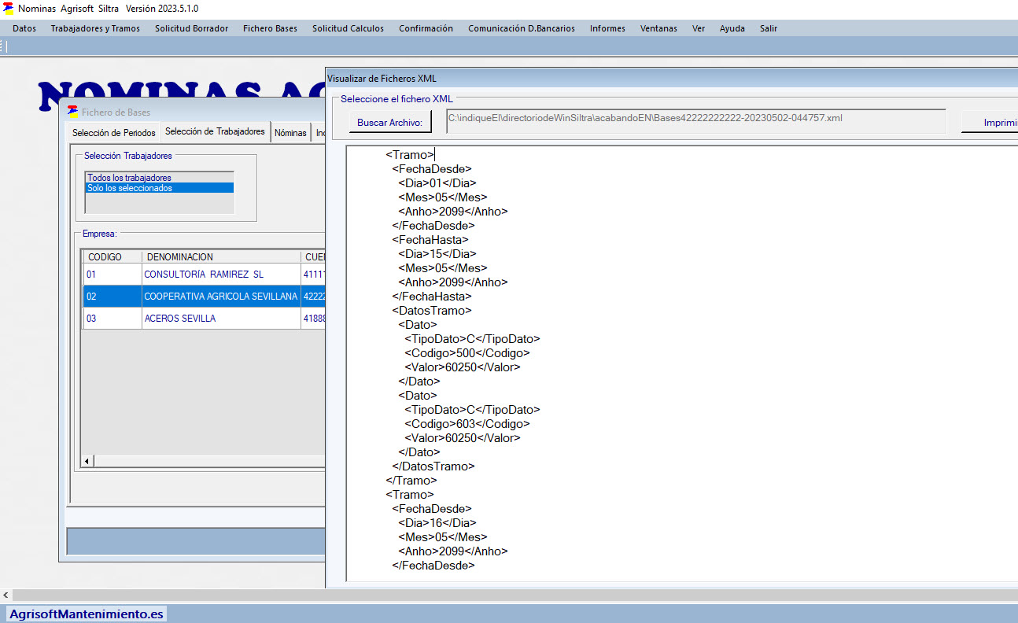Click code cell 03 in Empresa table

coord(112,319)
